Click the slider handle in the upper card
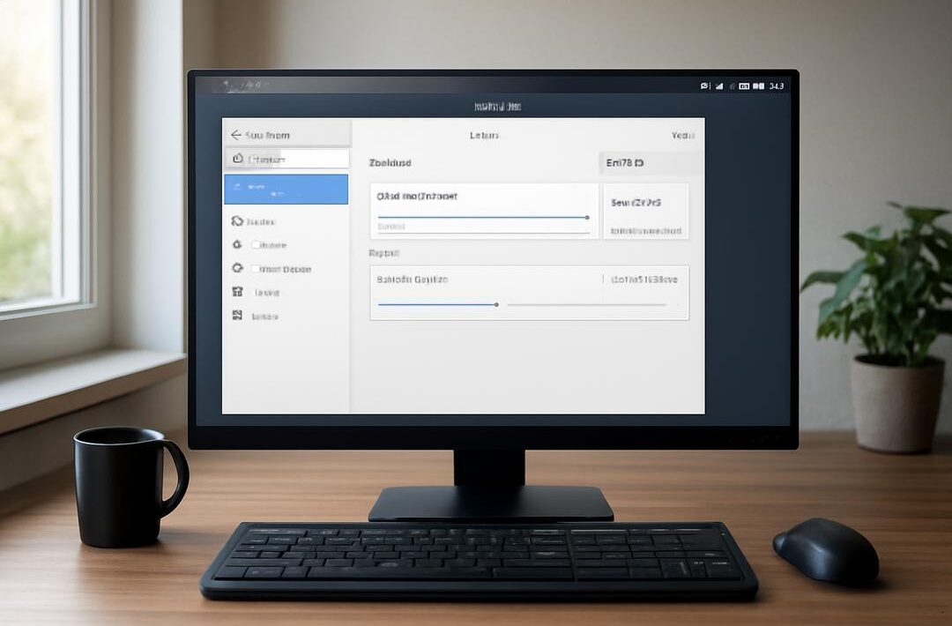 point(587,218)
